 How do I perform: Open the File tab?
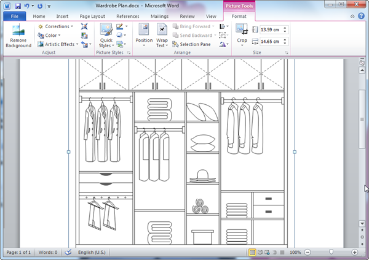pos(14,16)
